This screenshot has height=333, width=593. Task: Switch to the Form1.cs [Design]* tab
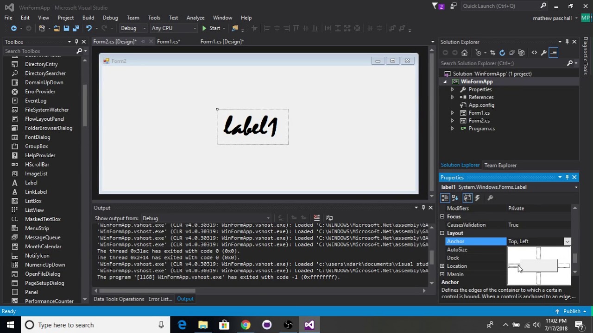[222, 42]
